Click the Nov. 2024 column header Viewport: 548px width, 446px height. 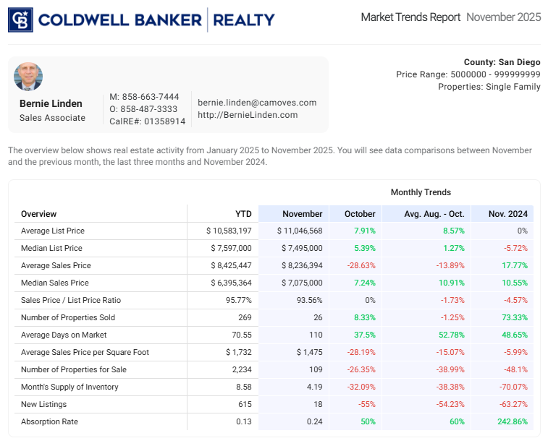point(507,214)
